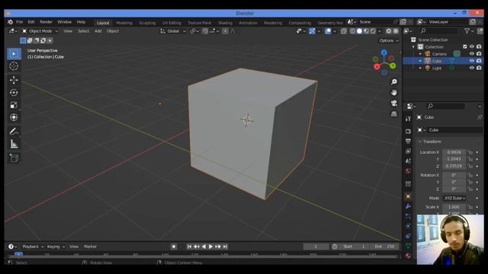Click the current frame number field
This screenshot has width=488, height=274.
point(316,247)
